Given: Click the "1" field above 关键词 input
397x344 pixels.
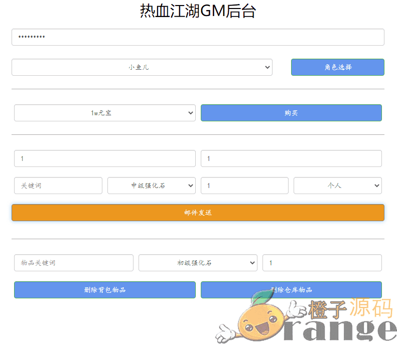Looking at the screenshot, I should [x=104, y=158].
